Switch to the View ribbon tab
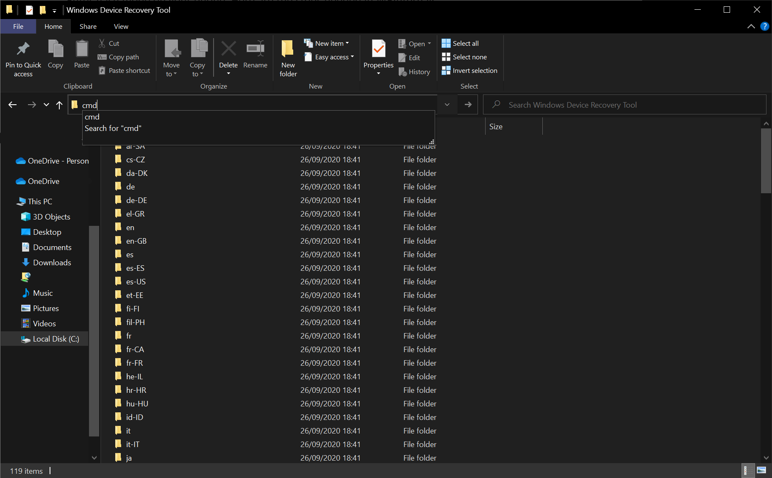The width and height of the screenshot is (772, 478). tap(121, 26)
